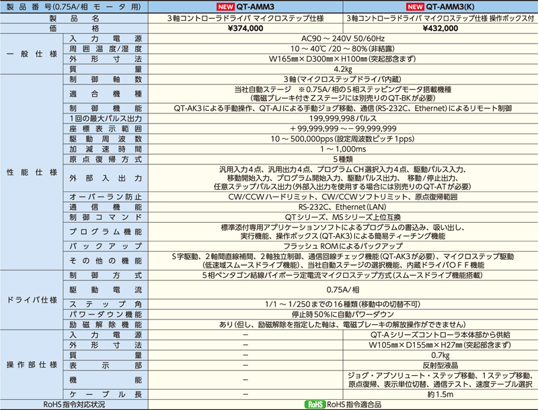The image size is (538, 410).
Task: Click the ¥432,000 price
Action: click(x=441, y=29)
